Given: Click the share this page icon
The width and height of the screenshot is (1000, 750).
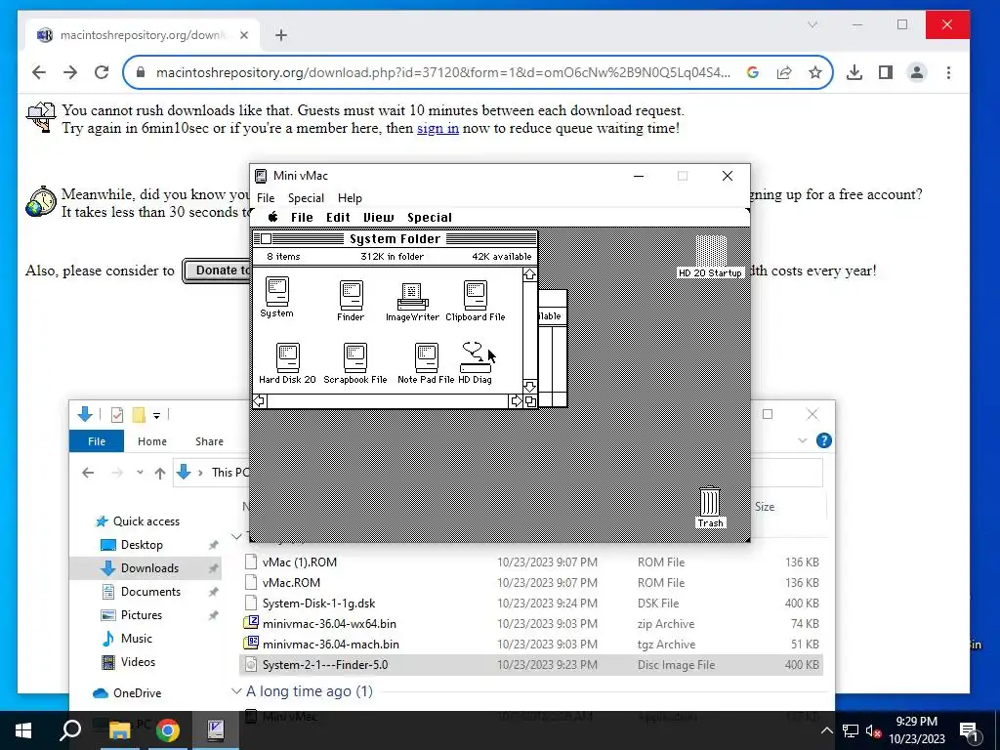Looking at the screenshot, I should click(784, 72).
